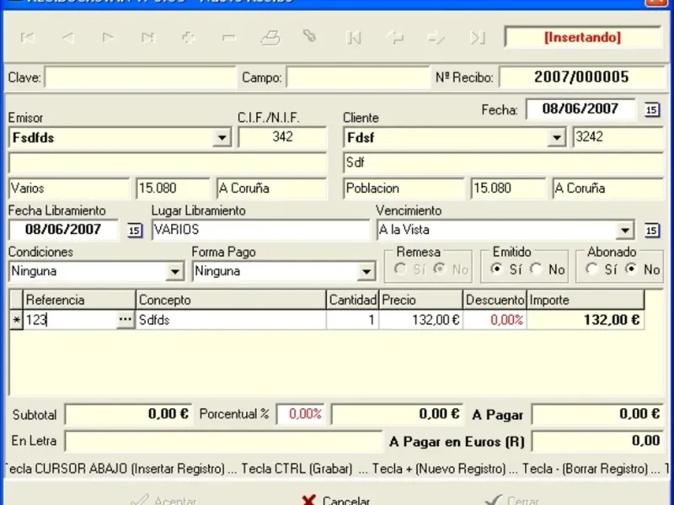This screenshot has width=674, height=505.
Task: Click the Poblacion field
Action: click(404, 189)
